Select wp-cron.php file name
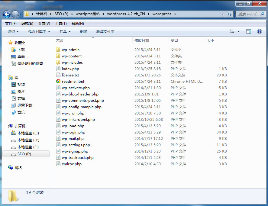Viewport: 268px width, 206px height. click(73, 113)
